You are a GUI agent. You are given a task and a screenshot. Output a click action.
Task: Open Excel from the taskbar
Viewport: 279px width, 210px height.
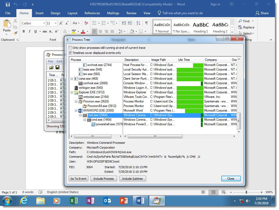coord(74,201)
